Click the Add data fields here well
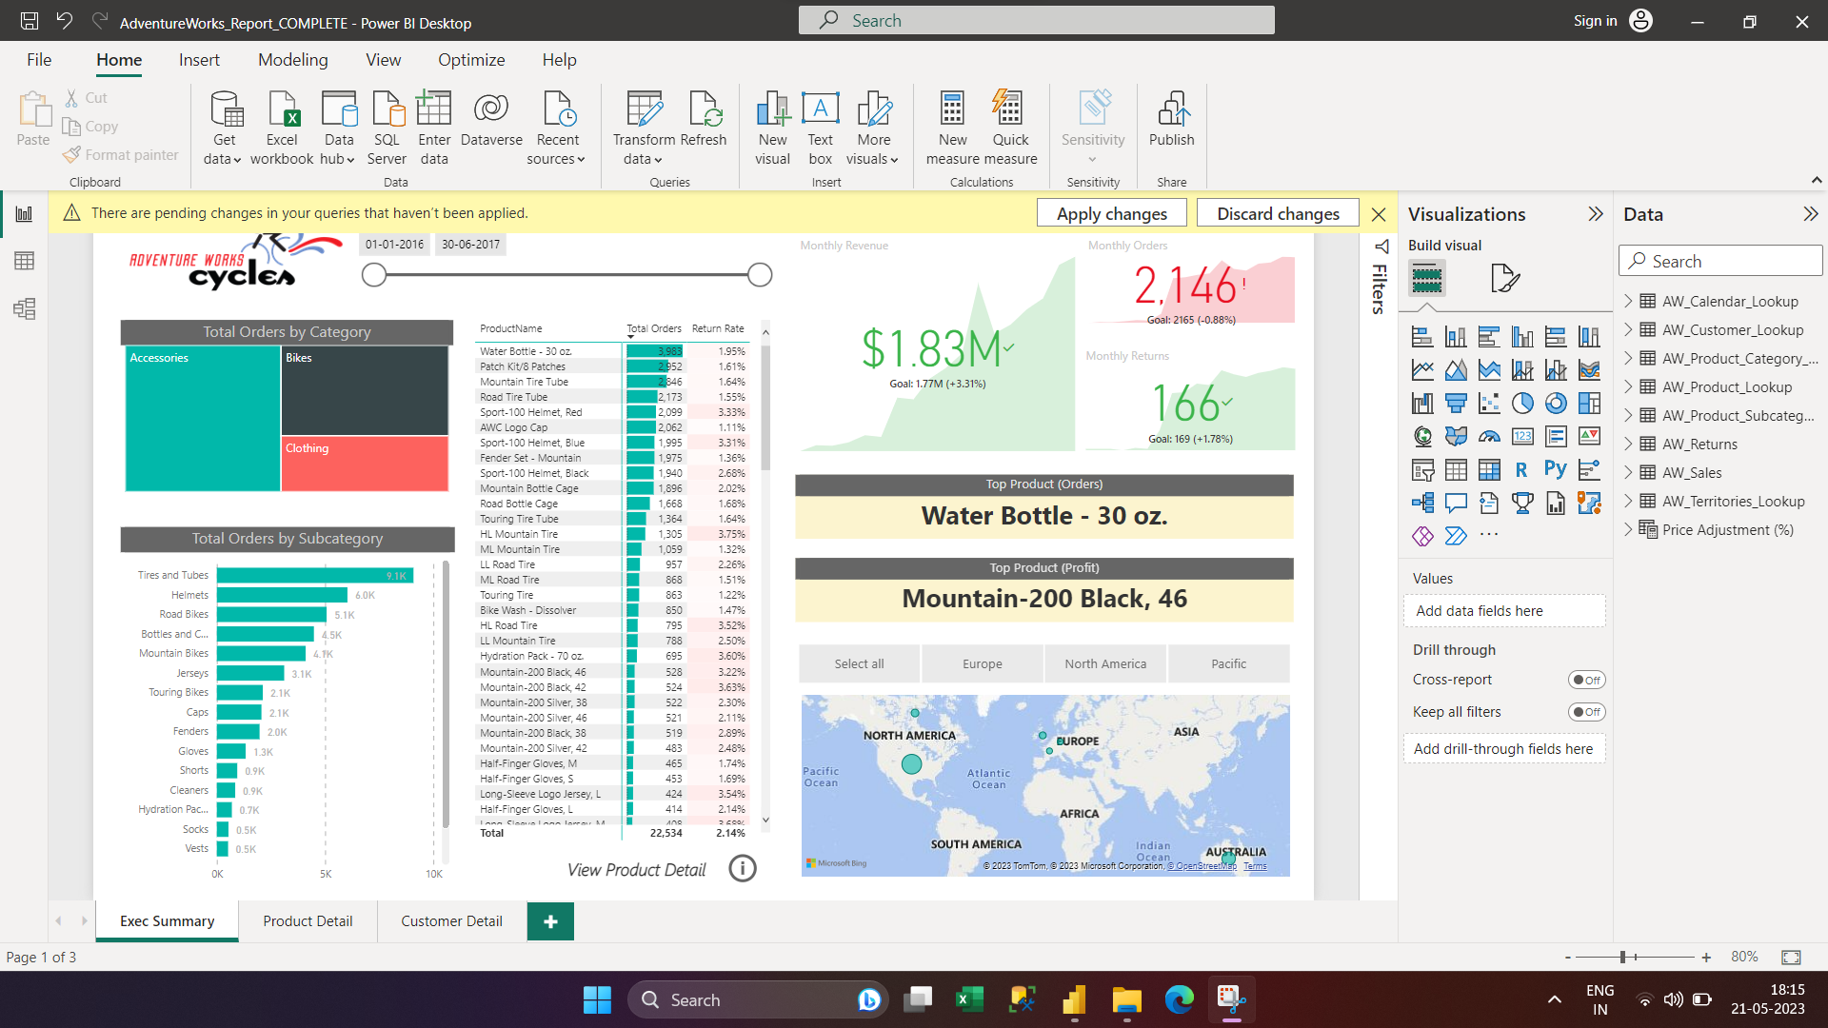The width and height of the screenshot is (1828, 1028). point(1504,611)
